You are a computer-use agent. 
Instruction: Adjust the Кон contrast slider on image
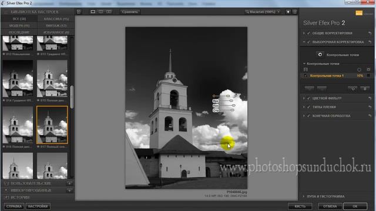tap(234, 105)
